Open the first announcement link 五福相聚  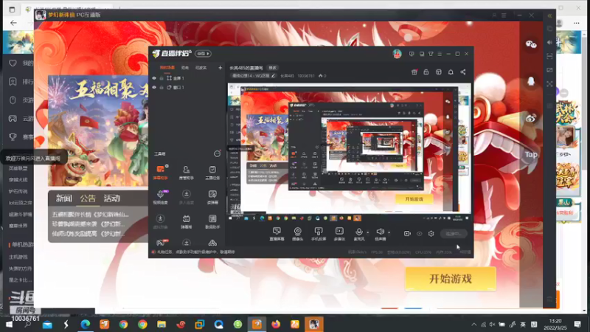pos(90,215)
